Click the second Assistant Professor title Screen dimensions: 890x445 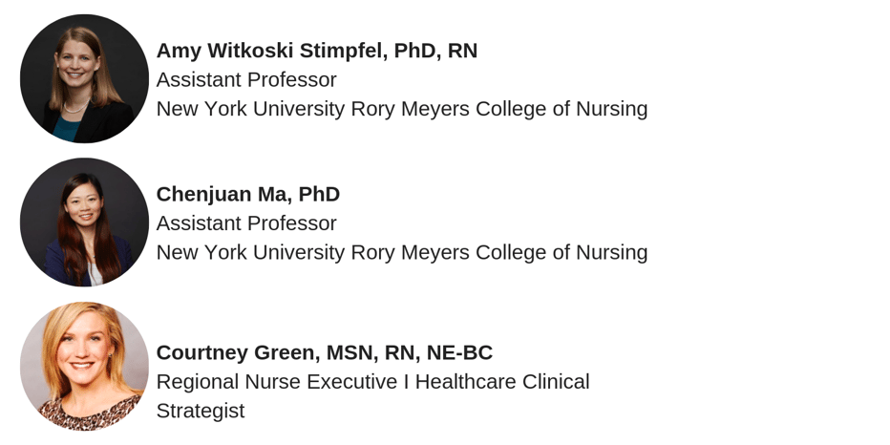click(245, 223)
